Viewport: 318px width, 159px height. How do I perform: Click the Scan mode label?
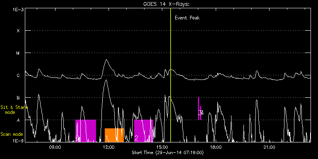[x=12, y=134]
